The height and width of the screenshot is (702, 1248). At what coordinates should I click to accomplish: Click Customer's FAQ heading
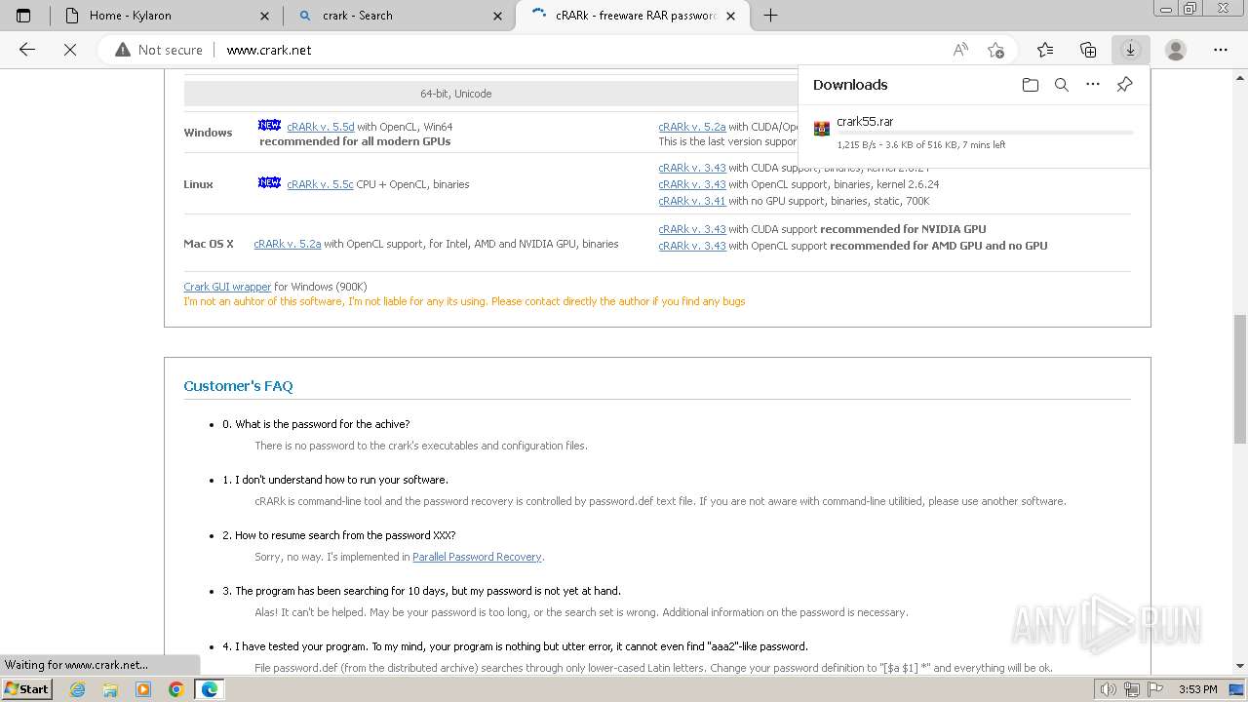(238, 386)
